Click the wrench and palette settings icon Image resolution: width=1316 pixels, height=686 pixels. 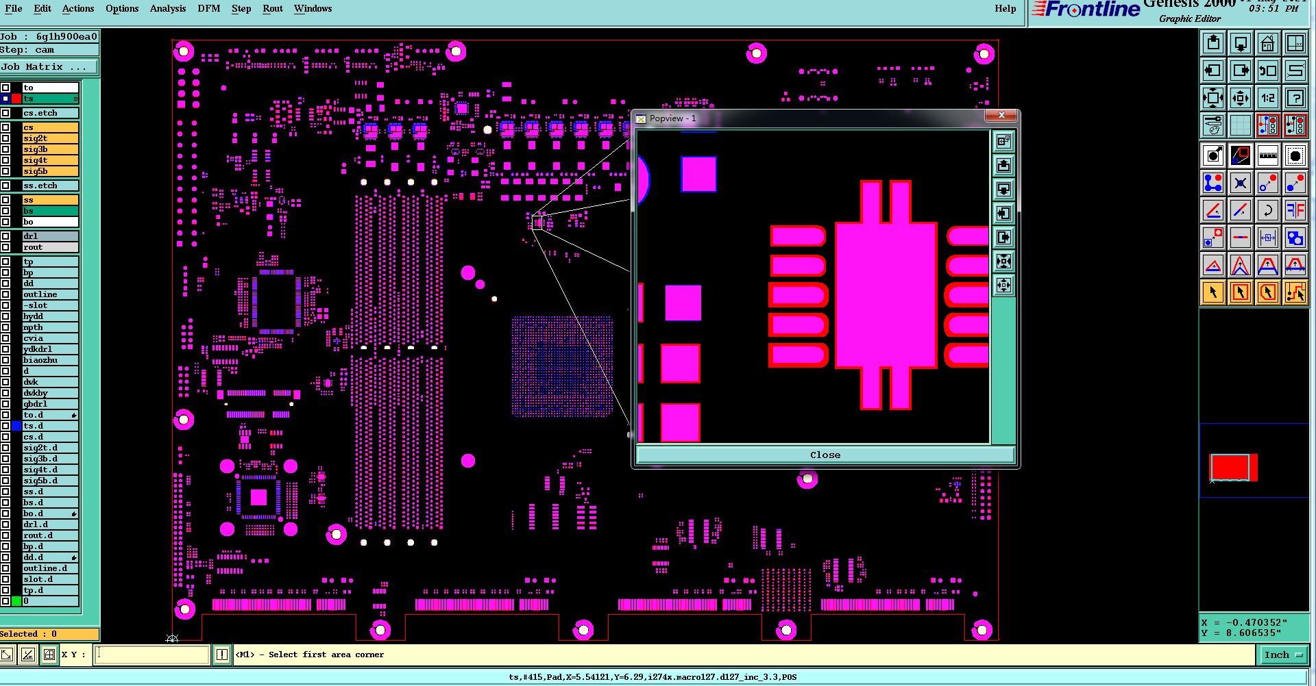point(1213,125)
